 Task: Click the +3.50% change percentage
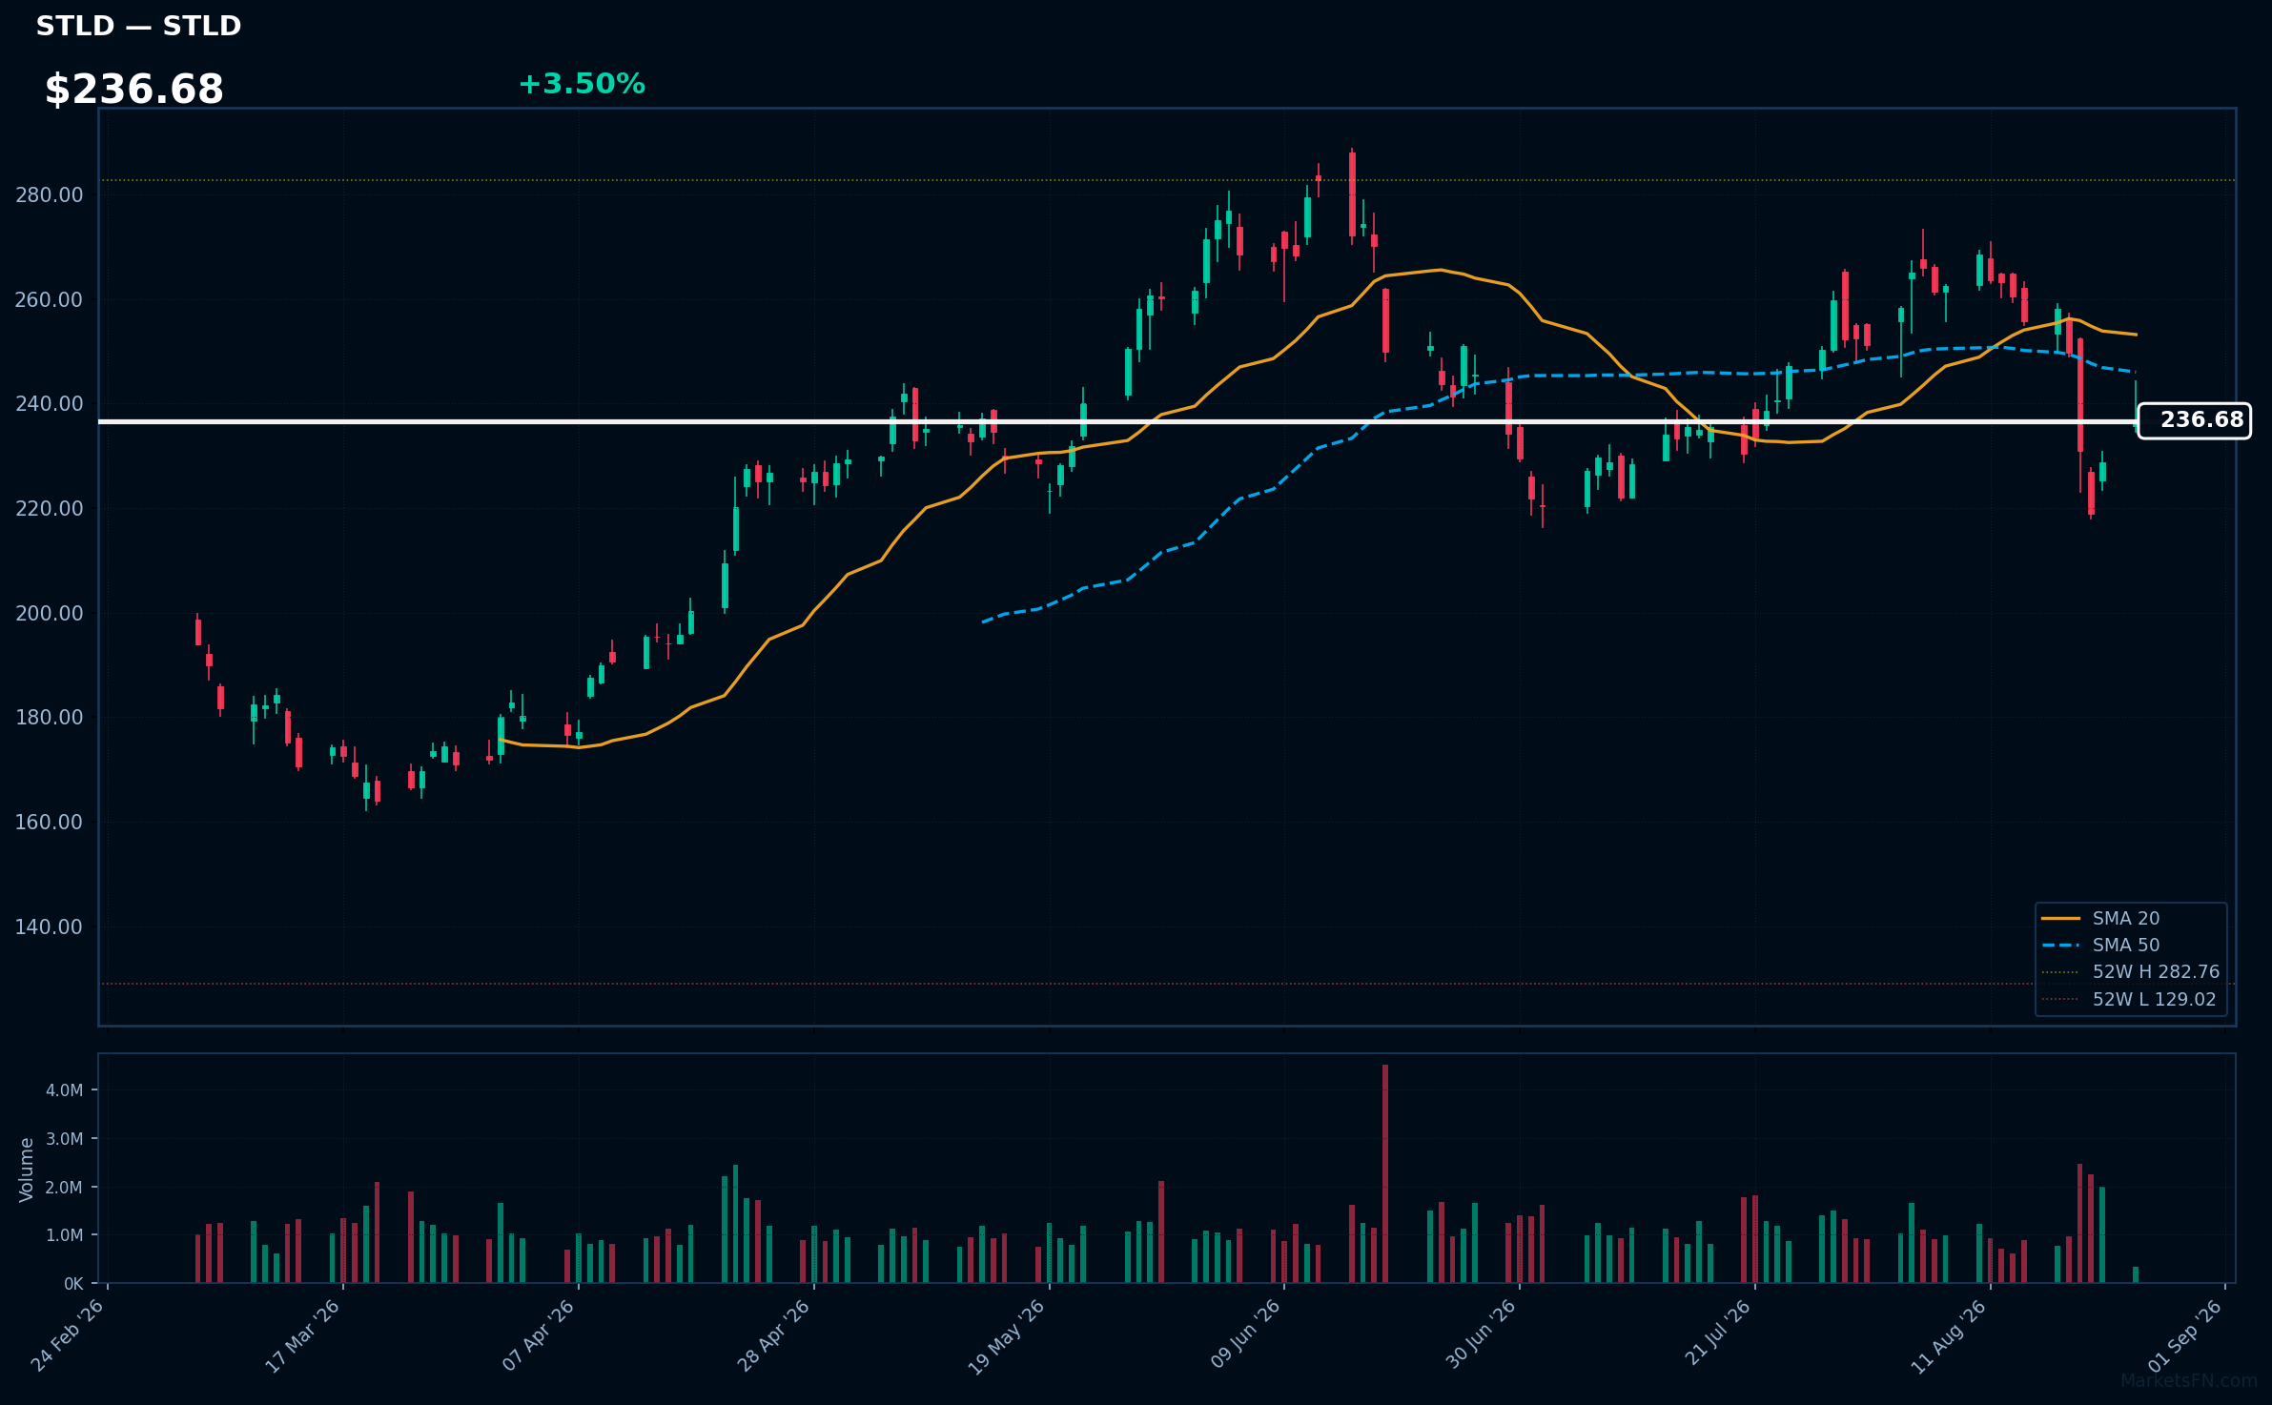point(582,84)
